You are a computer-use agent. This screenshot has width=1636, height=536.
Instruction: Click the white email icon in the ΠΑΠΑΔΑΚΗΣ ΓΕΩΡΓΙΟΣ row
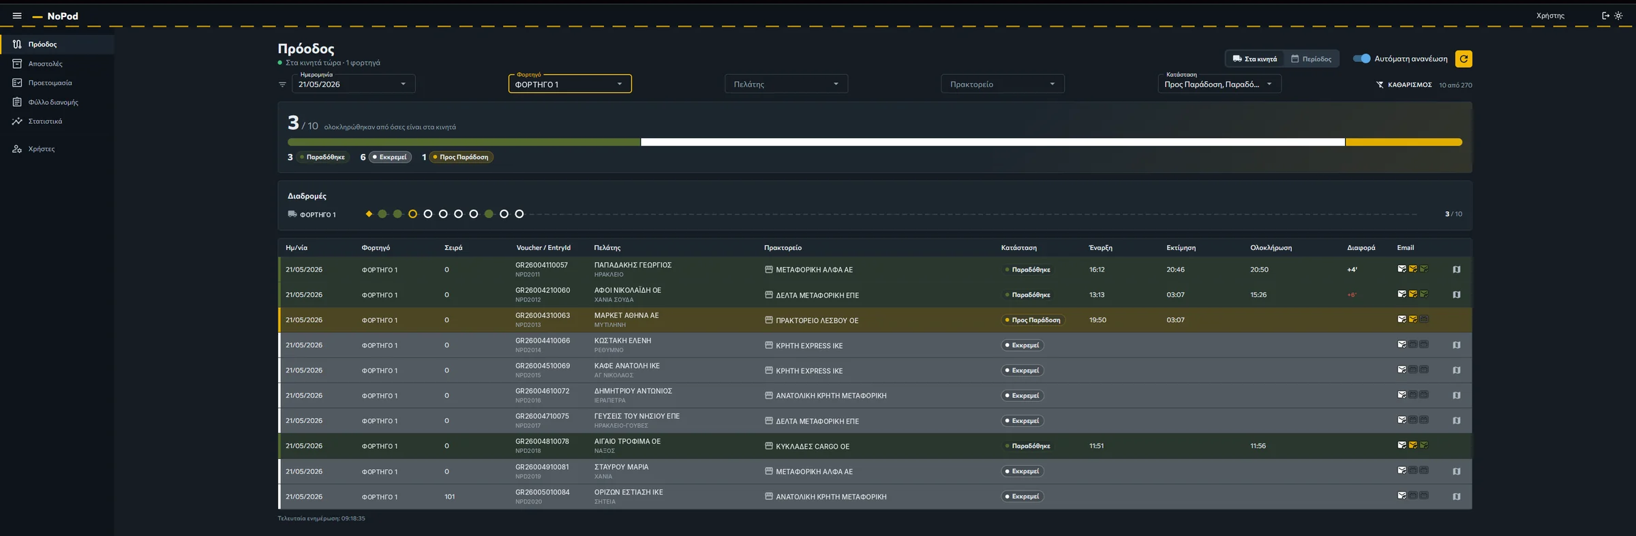(1402, 269)
